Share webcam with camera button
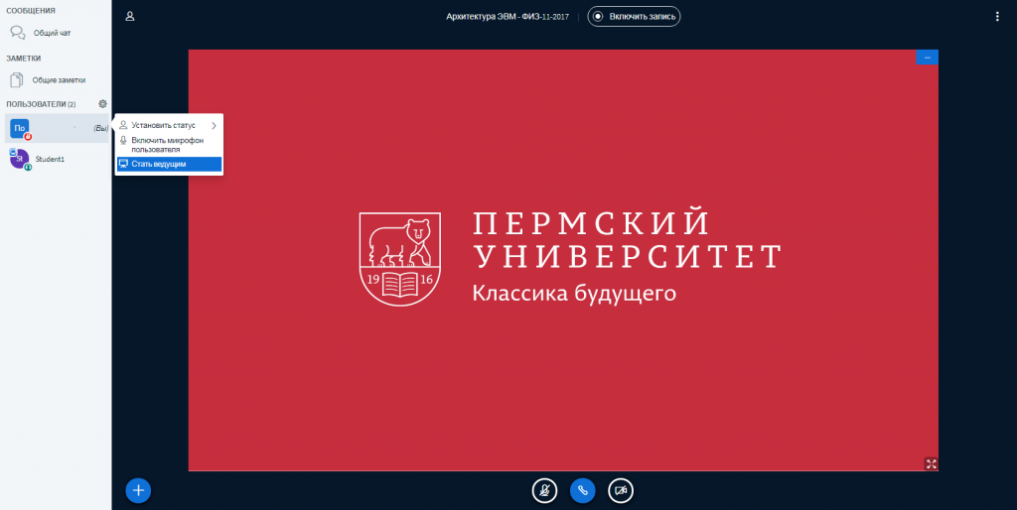This screenshot has width=1017, height=510. (x=621, y=490)
